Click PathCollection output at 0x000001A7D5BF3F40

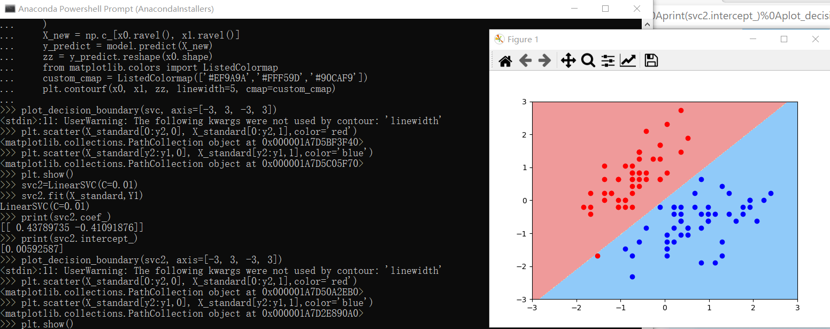pos(182,142)
